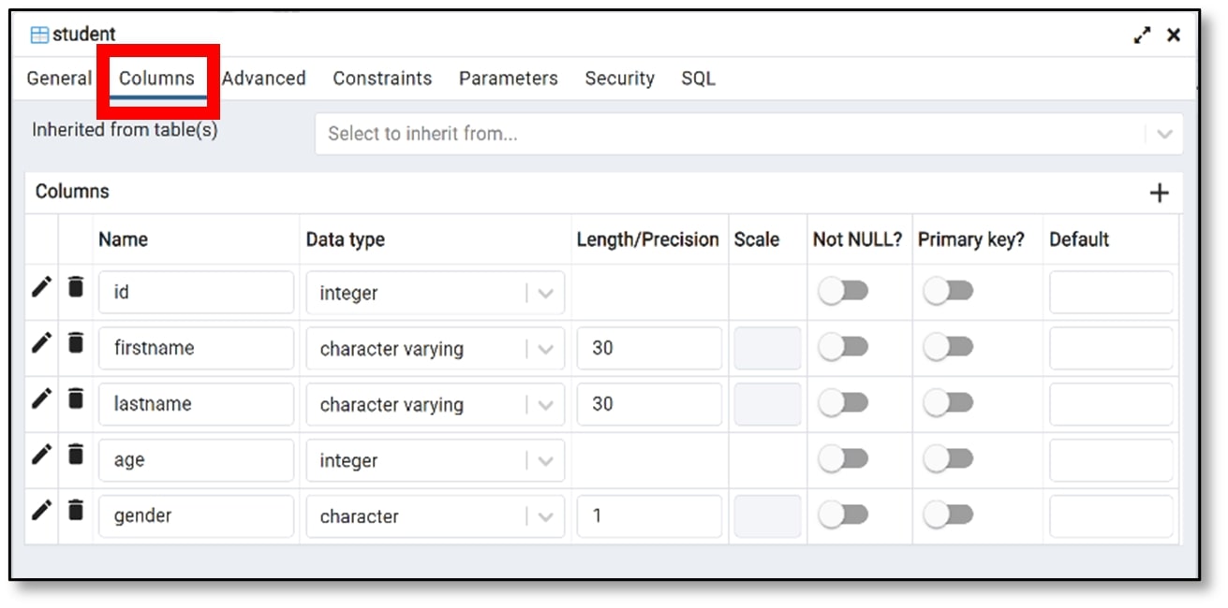1228x608 pixels.
Task: Open the data type dropdown for gender
Action: pos(545,516)
